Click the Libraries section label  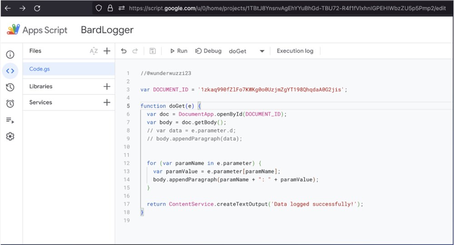coord(41,86)
